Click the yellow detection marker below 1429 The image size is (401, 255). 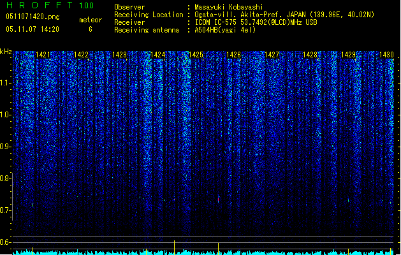(348, 251)
